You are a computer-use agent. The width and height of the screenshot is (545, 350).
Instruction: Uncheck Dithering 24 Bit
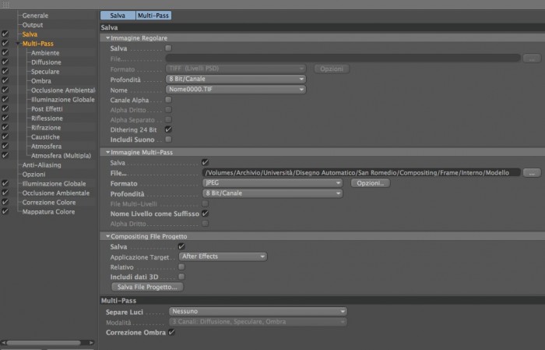point(169,129)
